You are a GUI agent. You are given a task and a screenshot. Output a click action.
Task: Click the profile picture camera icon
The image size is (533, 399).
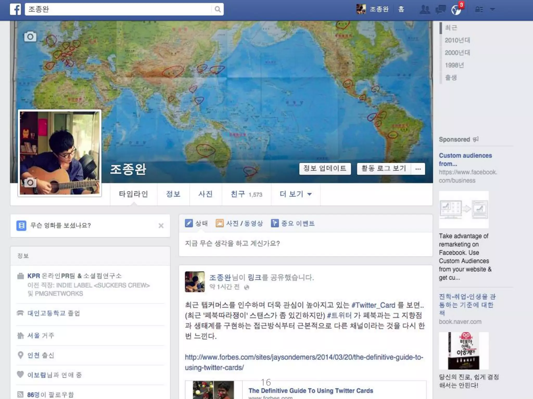[30, 183]
